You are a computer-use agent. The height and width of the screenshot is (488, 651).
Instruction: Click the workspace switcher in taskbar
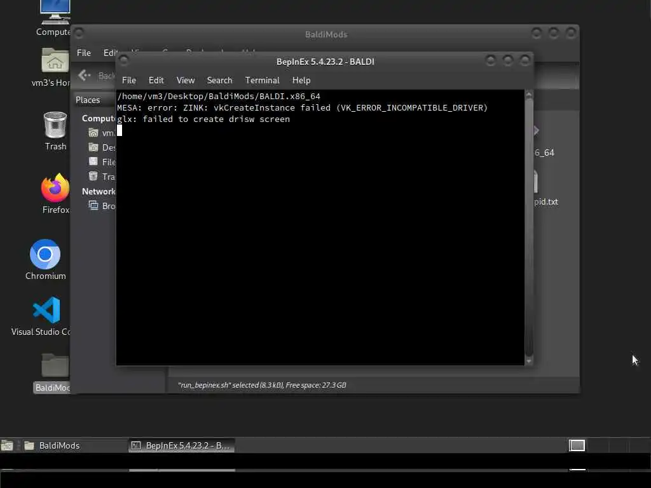577,445
